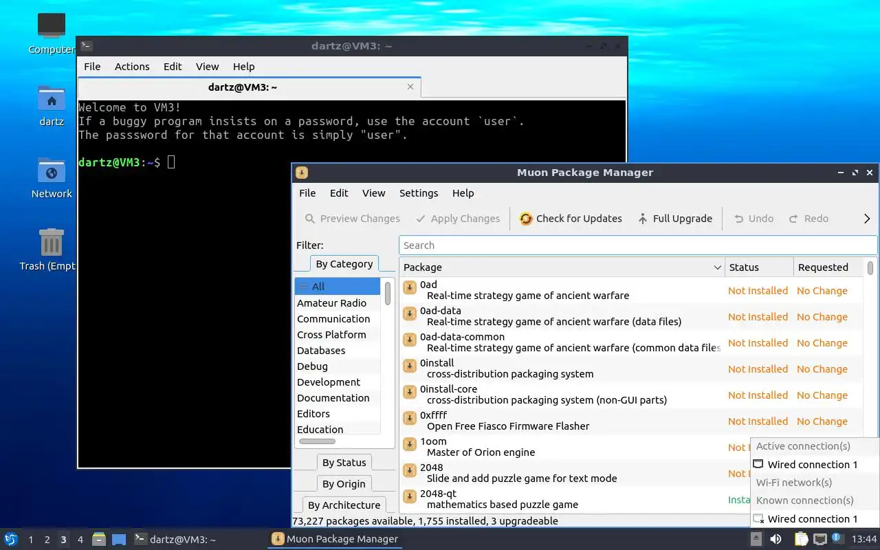Open the View menu in the terminal window
880x550 pixels.
click(207, 67)
